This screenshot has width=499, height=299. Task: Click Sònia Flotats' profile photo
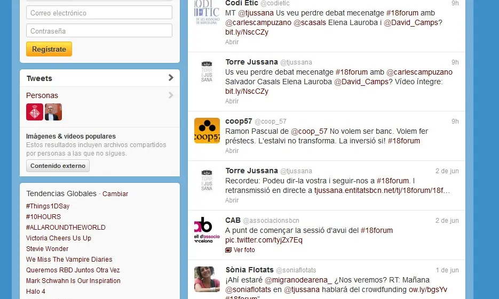coord(207,279)
